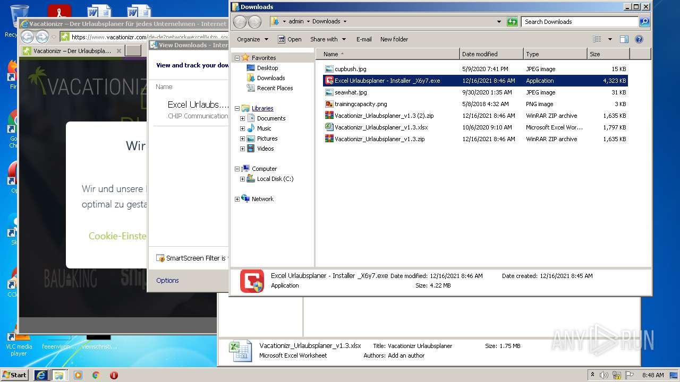Select Vacationizr_Urlaubsplaner_v1.3.zip archive icon
The width and height of the screenshot is (680, 382).
329,139
